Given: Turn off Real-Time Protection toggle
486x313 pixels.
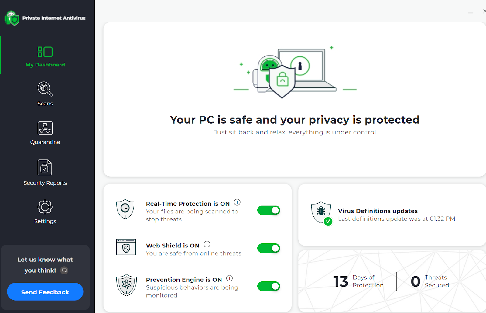Looking at the screenshot, I should tap(269, 210).
